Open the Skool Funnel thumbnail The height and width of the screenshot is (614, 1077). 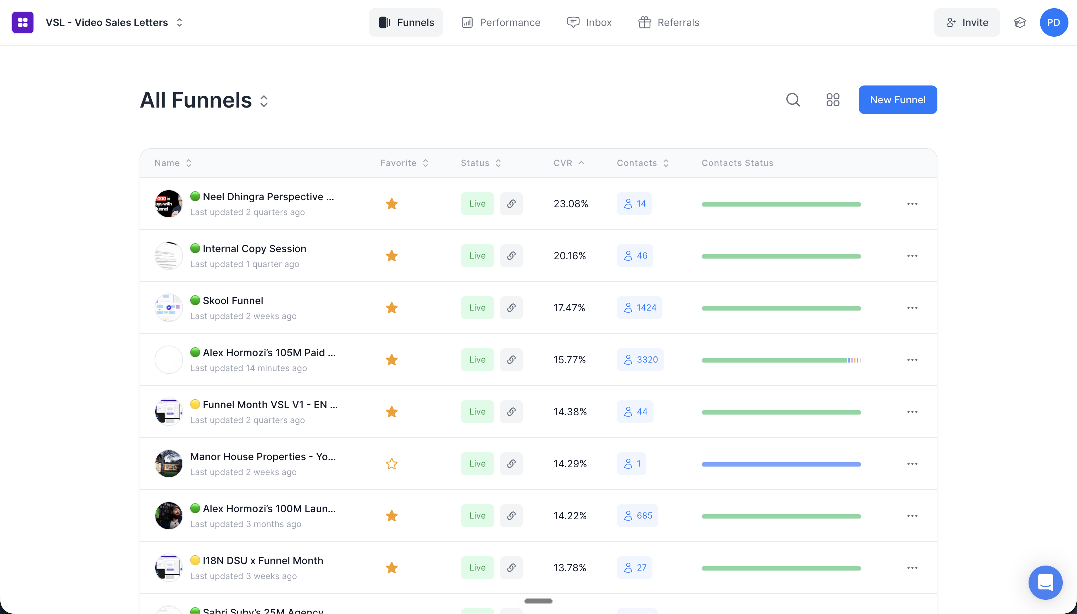click(x=169, y=307)
